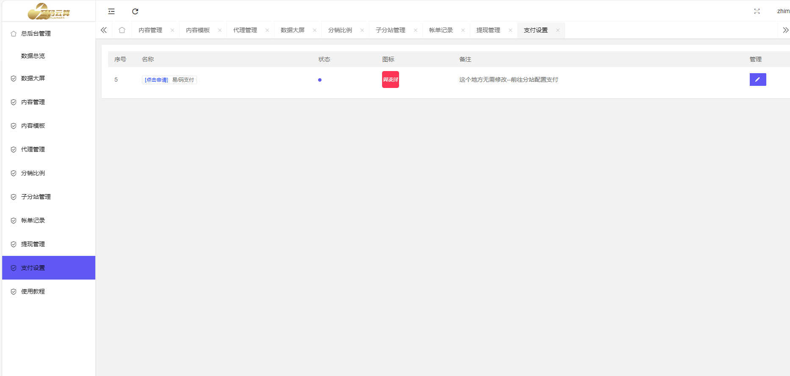Close the 提现管理 tab
Screen dimensions: 790x376
tap(510, 30)
